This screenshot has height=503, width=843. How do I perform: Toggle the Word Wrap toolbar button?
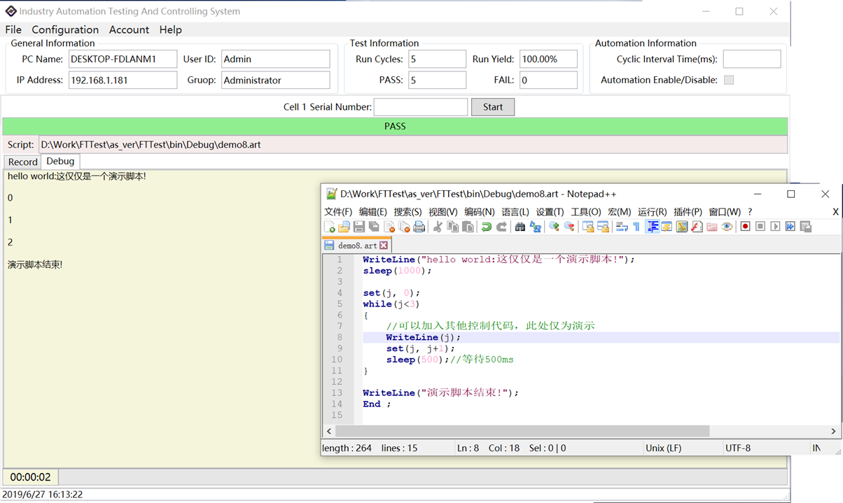tap(621, 227)
